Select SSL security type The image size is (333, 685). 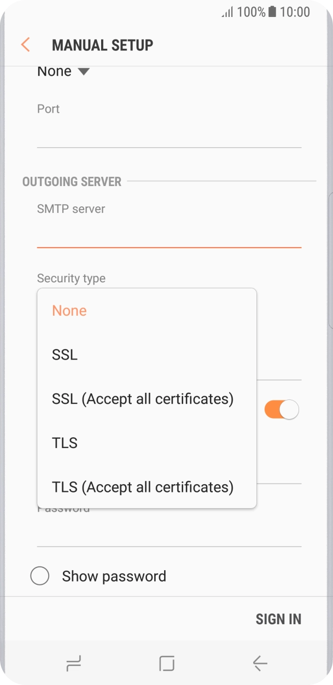pos(65,355)
